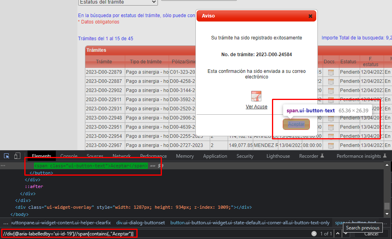The width and height of the screenshot is (392, 239).
Task: Open documents icon for 2023-D00-22887
Action: click(x=331, y=81)
